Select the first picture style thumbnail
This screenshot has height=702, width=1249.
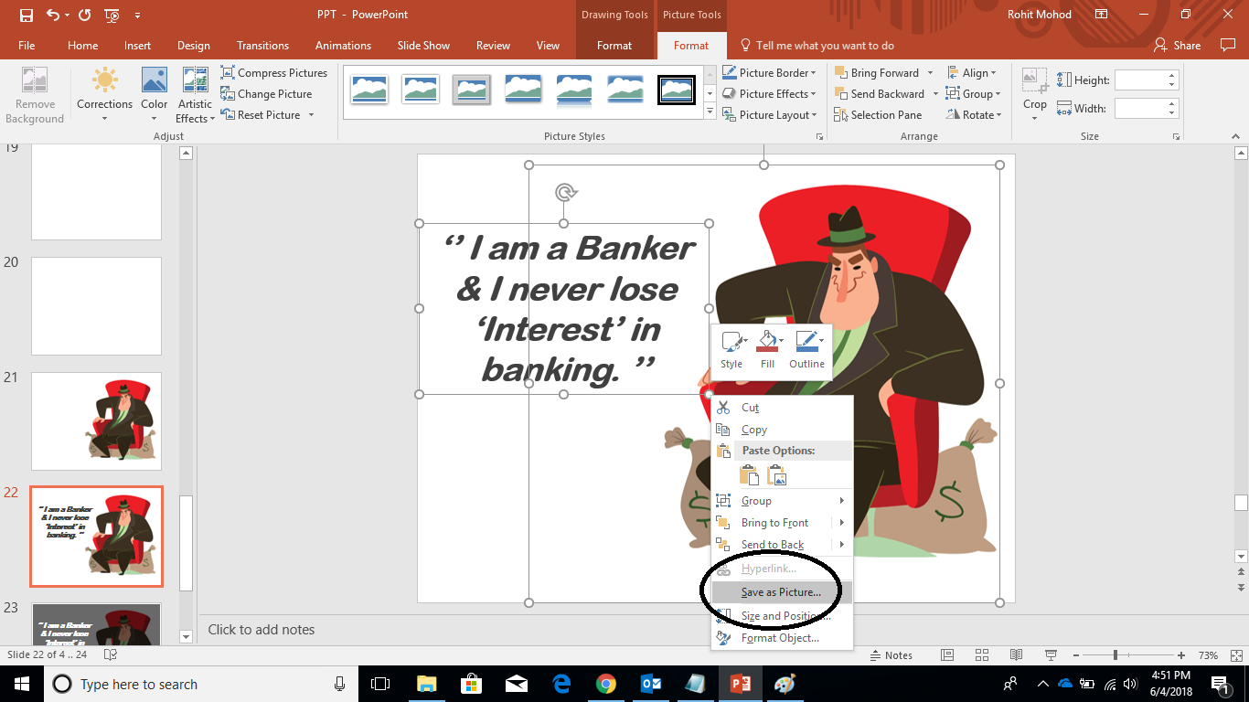[x=369, y=90]
